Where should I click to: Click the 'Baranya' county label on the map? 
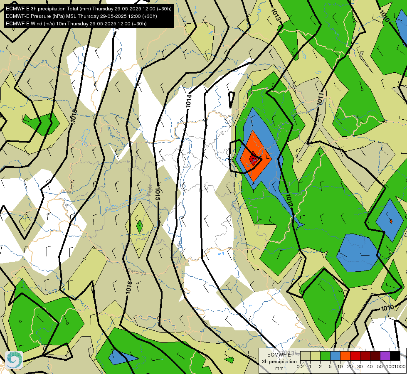[137, 271]
